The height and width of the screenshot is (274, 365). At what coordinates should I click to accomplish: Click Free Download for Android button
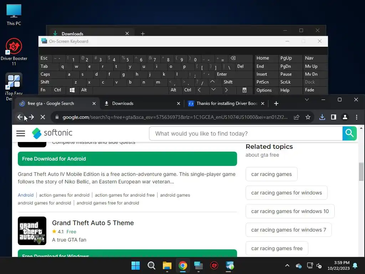(127, 159)
